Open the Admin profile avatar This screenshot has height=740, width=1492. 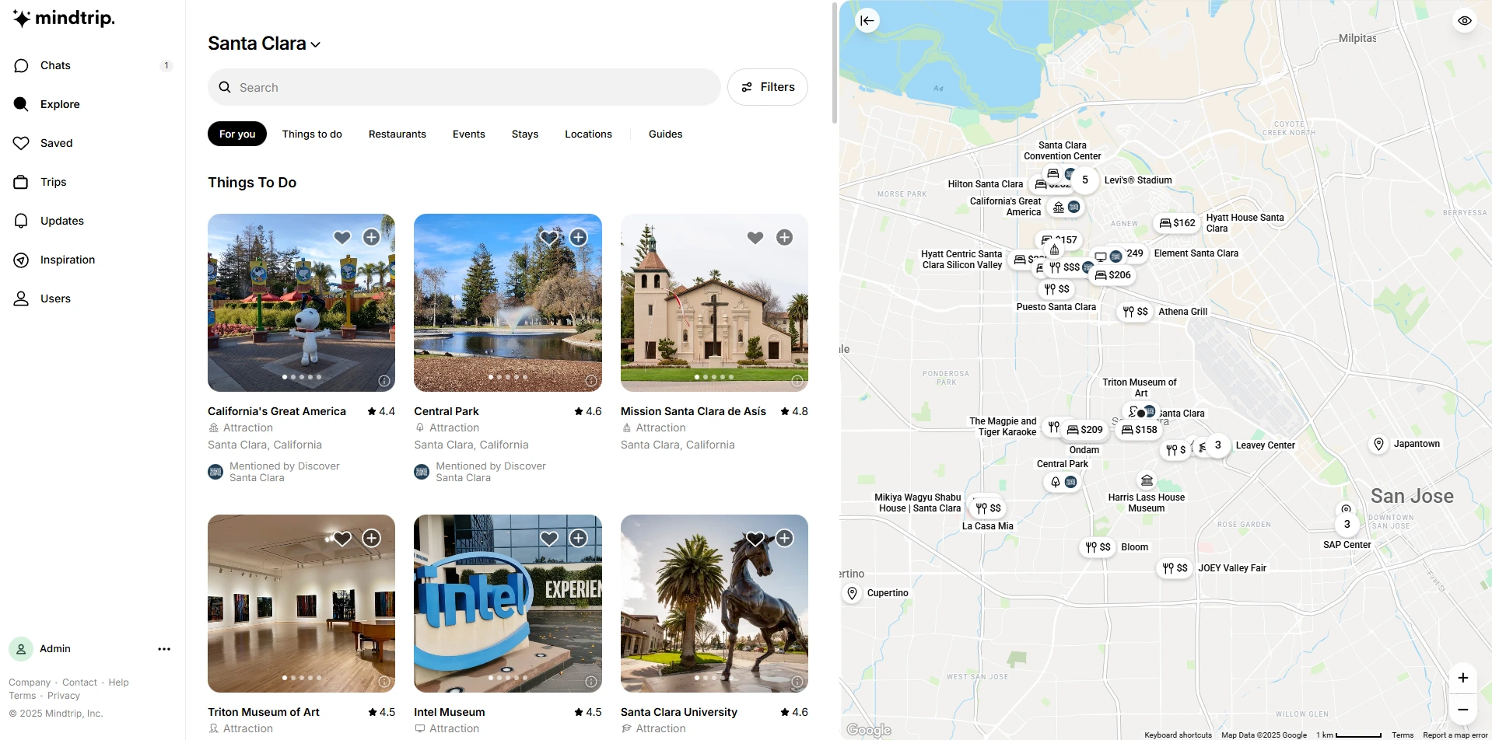click(21, 649)
